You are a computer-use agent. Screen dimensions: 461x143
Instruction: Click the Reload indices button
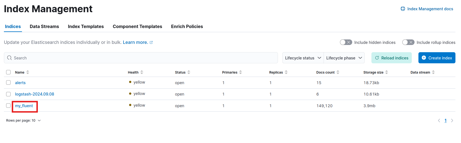tap(391, 58)
